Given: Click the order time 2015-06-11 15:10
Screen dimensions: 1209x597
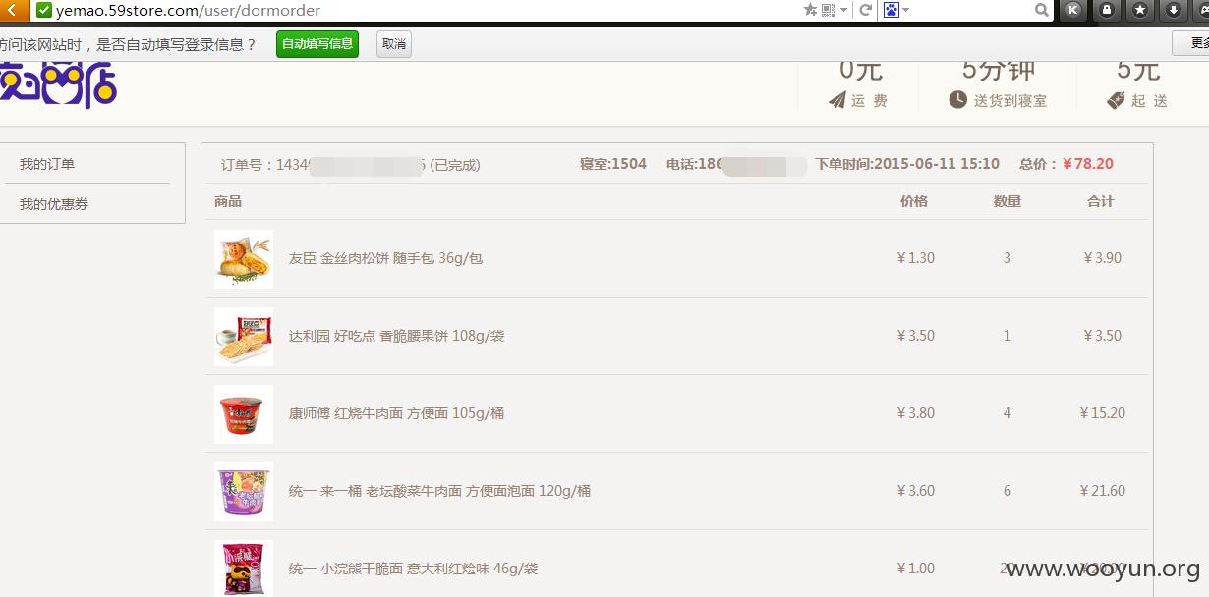Looking at the screenshot, I should pos(936,164).
